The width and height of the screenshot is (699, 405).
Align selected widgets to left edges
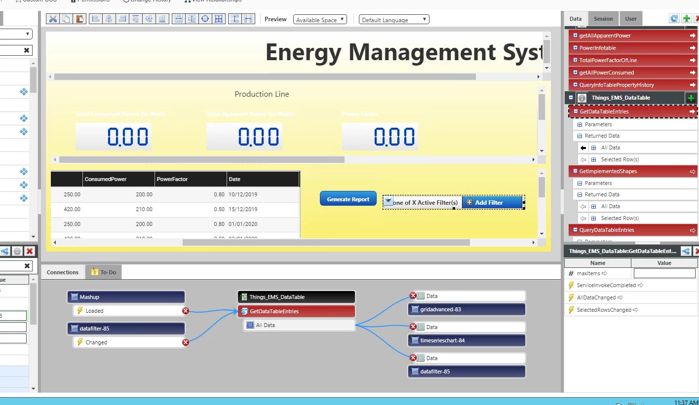[x=96, y=19]
